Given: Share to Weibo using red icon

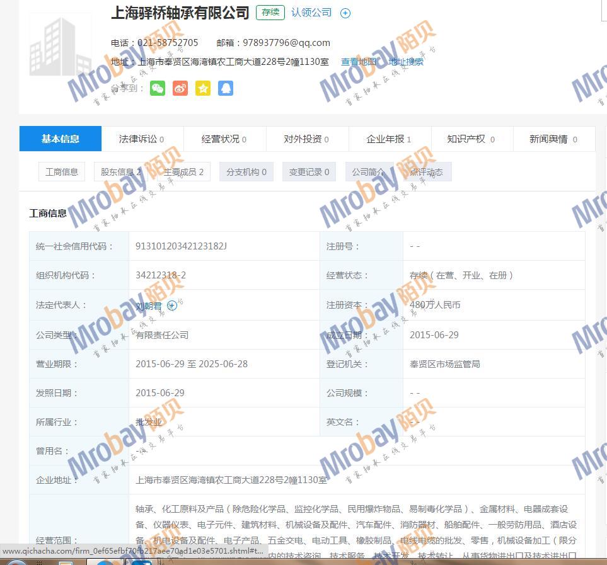Looking at the screenshot, I should 180,88.
